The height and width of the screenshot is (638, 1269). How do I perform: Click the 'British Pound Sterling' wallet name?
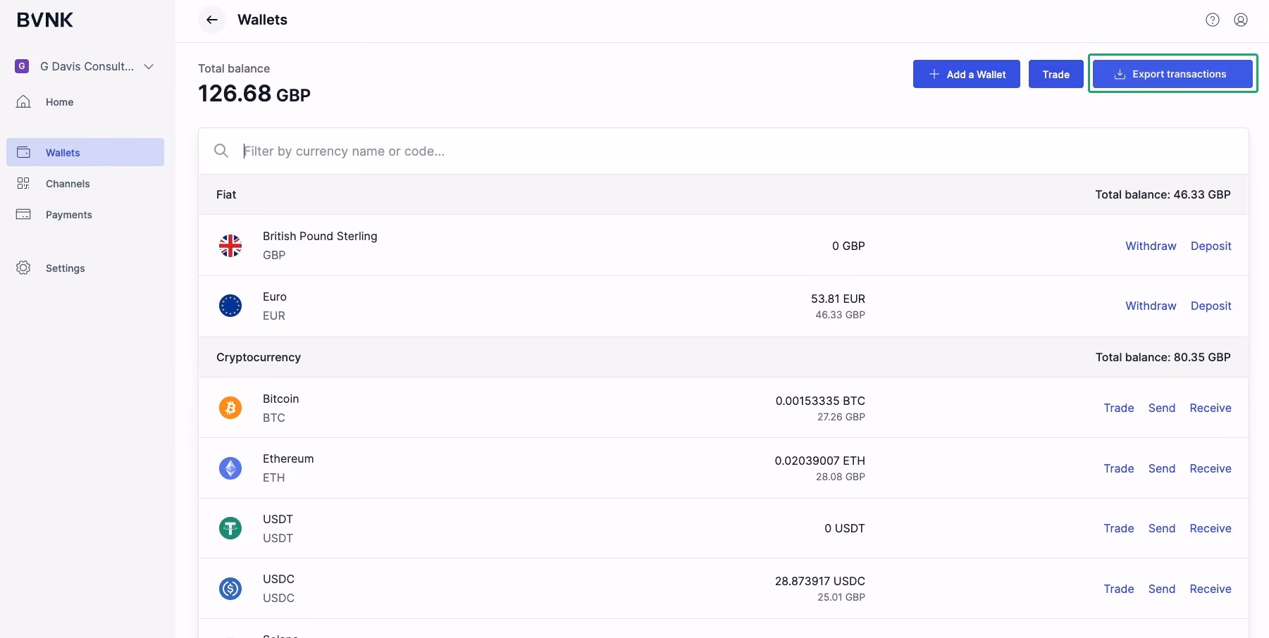320,236
